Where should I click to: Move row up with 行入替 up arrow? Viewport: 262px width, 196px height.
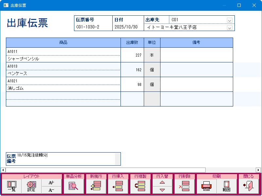(x=162, y=183)
